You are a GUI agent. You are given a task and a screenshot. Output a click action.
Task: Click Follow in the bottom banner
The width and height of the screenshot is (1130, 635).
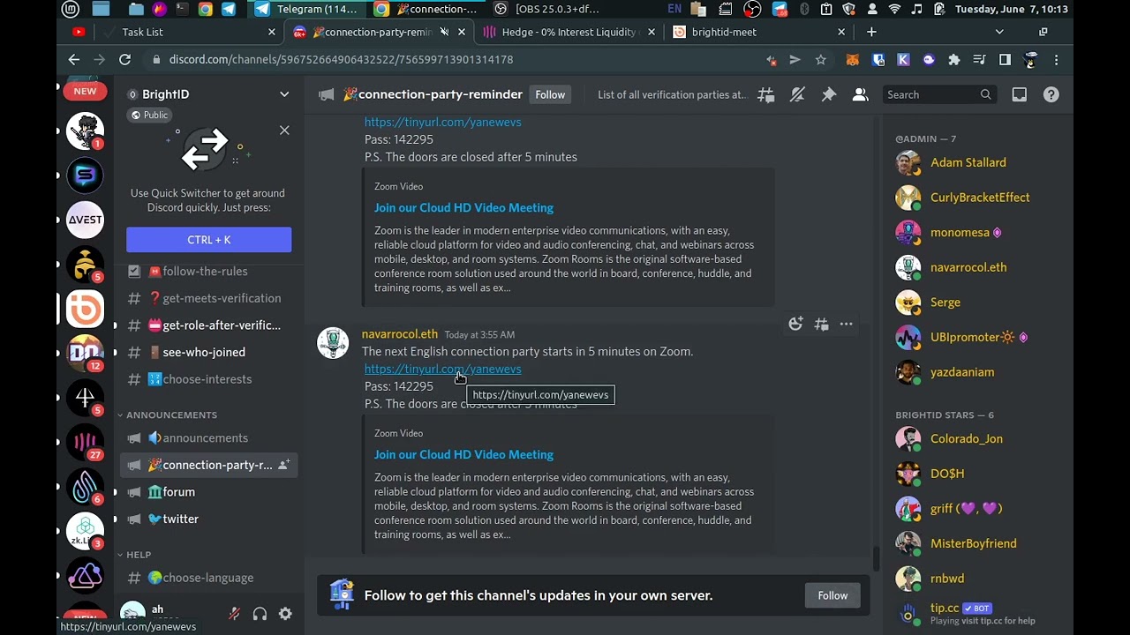(832, 595)
